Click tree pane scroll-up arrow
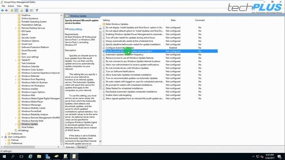The height and width of the screenshot is (160, 285). [x=61, y=16]
